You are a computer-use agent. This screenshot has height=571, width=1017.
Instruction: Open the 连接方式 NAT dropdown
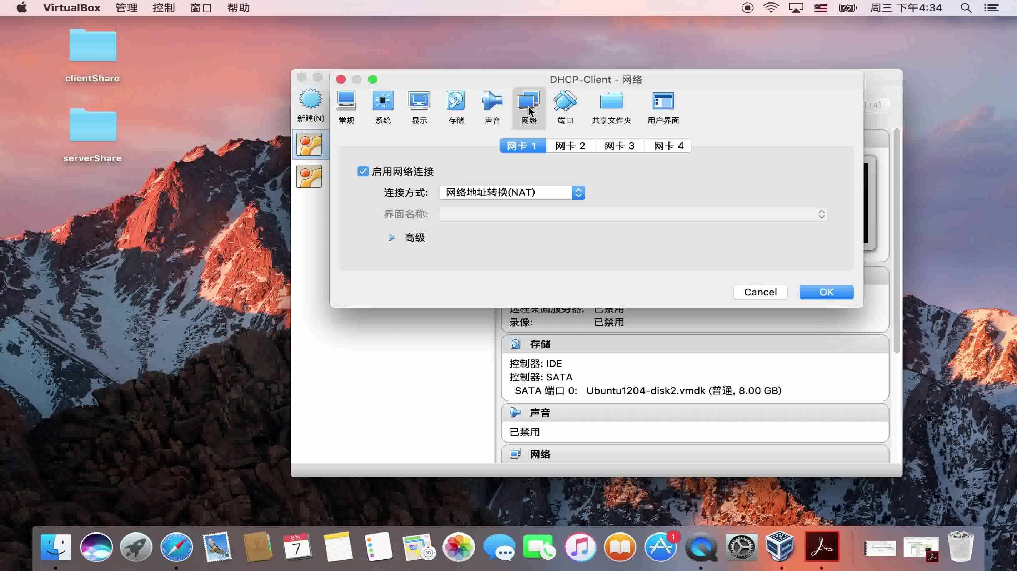tap(512, 193)
